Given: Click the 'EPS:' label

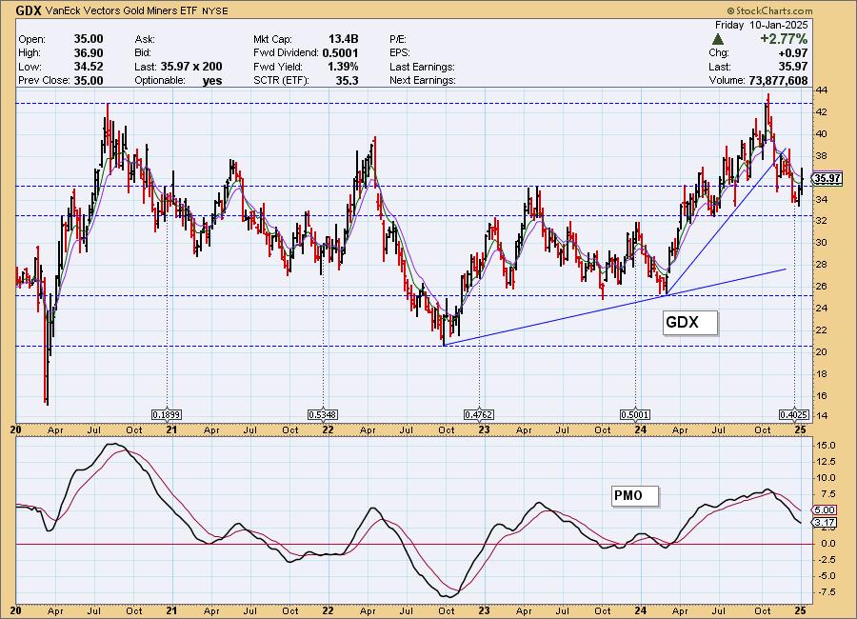Looking at the screenshot, I should [400, 53].
